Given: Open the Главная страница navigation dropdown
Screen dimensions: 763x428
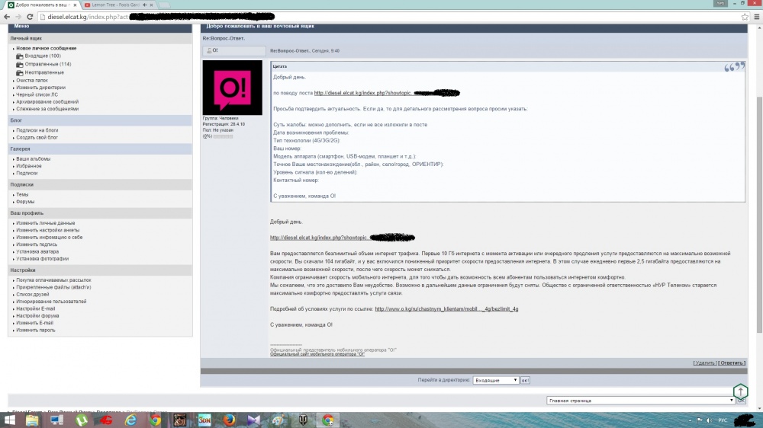Looking at the screenshot, I should [x=640, y=401].
